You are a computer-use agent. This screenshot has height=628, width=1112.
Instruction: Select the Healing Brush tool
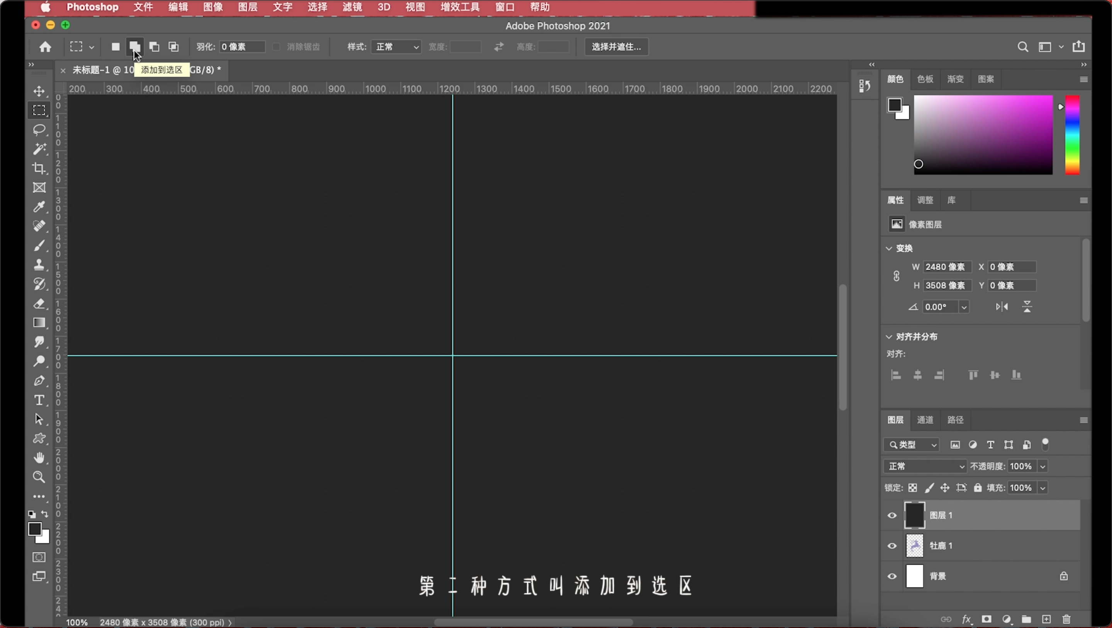coord(39,226)
